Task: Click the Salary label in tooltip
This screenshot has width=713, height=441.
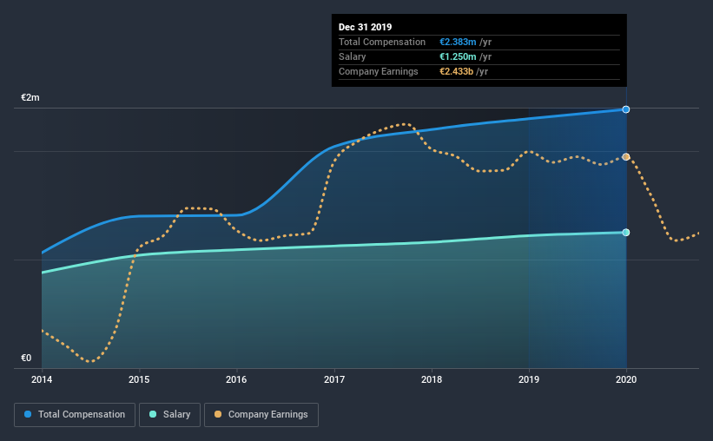Action: coord(352,56)
